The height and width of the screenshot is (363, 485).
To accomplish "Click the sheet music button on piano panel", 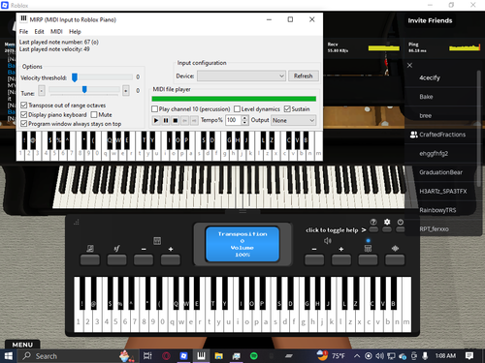I will point(90,259).
